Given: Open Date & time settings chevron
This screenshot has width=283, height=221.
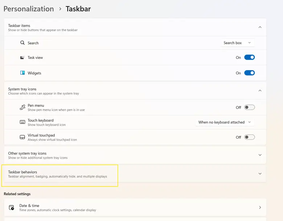Looking at the screenshot, I should pos(260,208).
